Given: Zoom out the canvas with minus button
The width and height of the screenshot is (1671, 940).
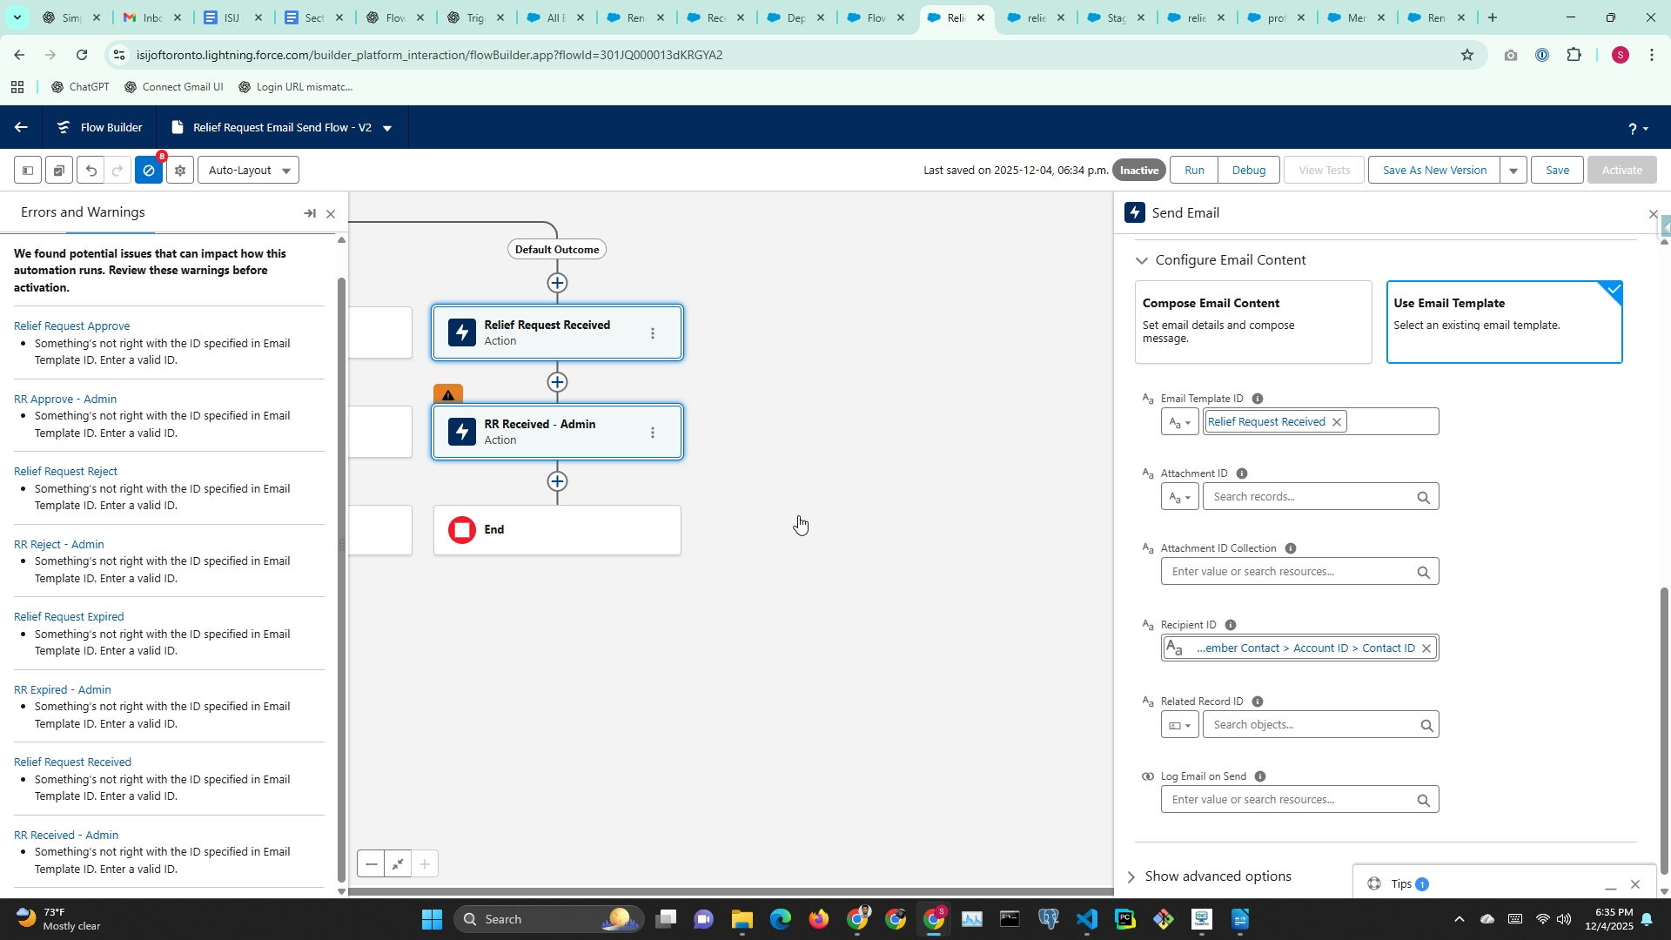Looking at the screenshot, I should click(x=372, y=864).
